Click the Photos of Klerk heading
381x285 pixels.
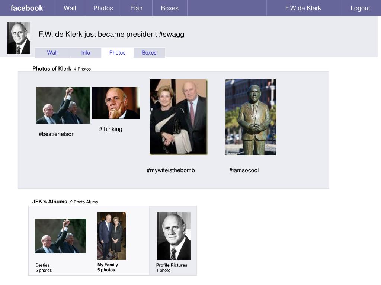click(x=52, y=69)
